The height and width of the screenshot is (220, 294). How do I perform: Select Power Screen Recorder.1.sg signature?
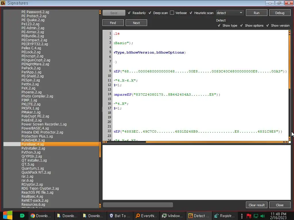(x=44, y=124)
